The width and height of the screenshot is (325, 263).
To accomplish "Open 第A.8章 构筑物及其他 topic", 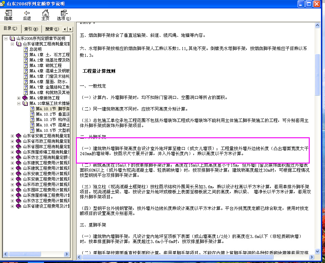I will (49, 92).
